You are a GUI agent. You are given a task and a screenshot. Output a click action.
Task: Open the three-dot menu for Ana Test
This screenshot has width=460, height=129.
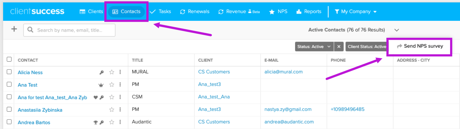[120, 85]
